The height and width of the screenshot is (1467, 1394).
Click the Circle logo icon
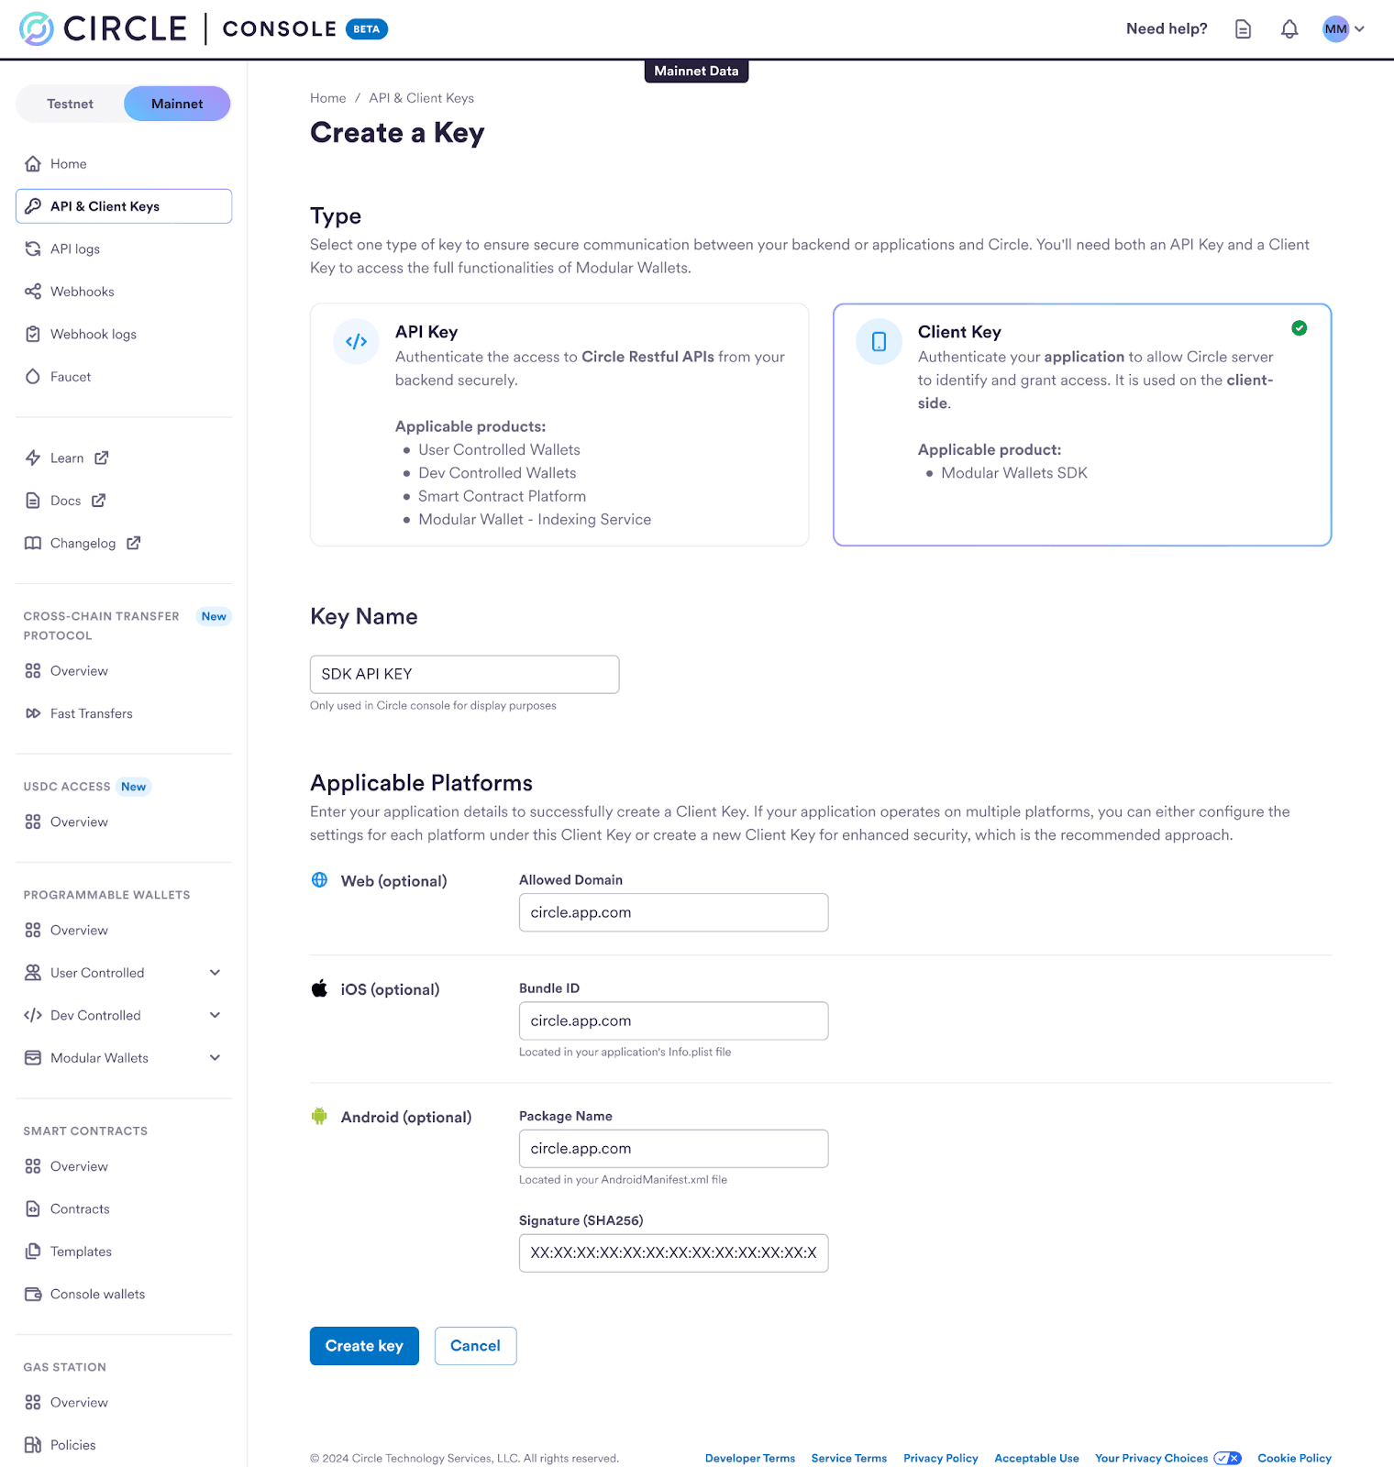coord(37,29)
